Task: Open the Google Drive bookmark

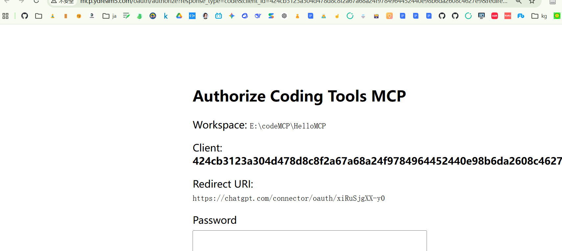Action: pos(179,16)
